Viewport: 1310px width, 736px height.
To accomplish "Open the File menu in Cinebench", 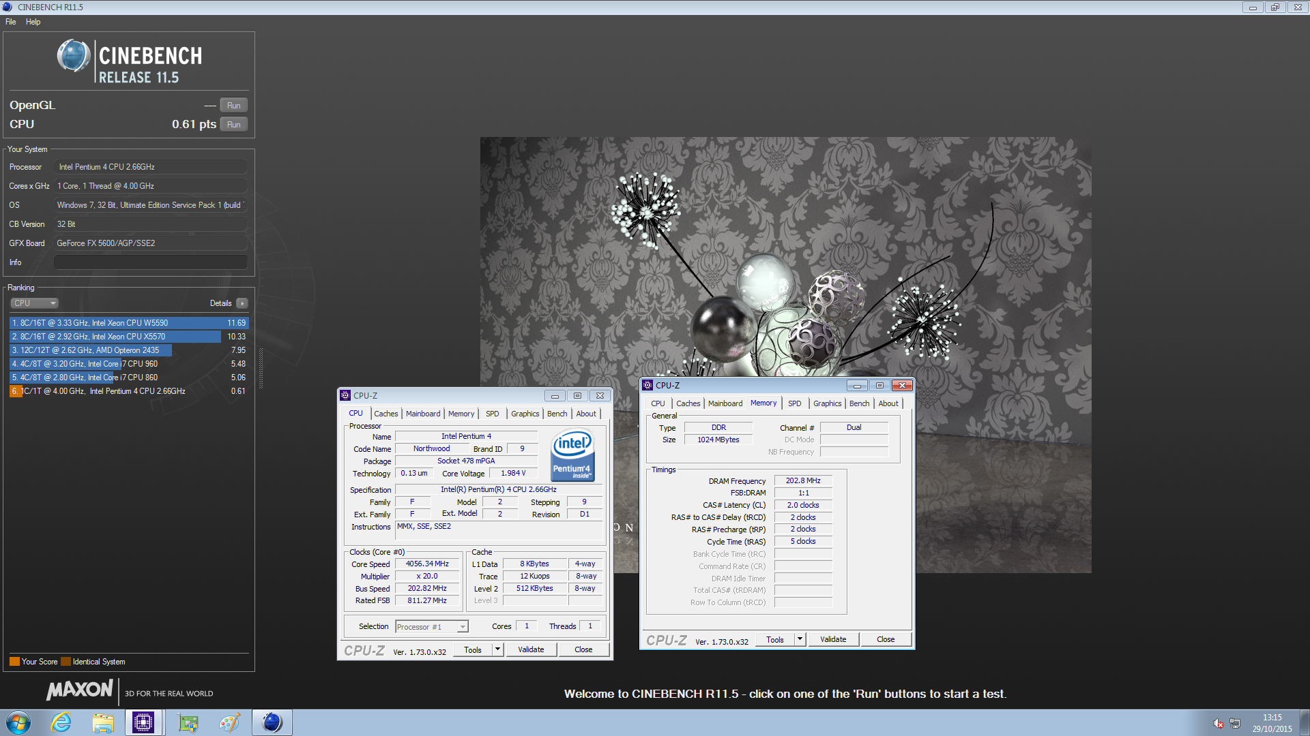I will point(11,22).
